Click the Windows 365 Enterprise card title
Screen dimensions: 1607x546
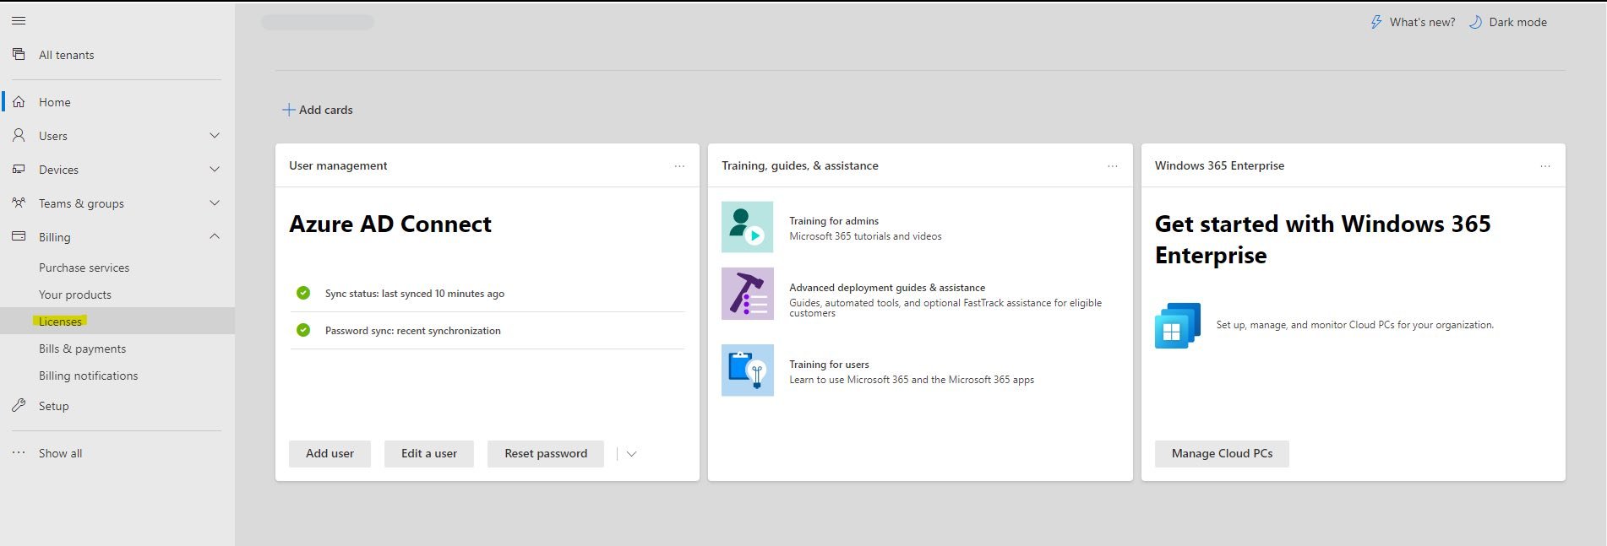coord(1219,165)
